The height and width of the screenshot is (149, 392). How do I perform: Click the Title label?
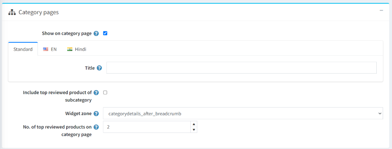[x=90, y=68]
